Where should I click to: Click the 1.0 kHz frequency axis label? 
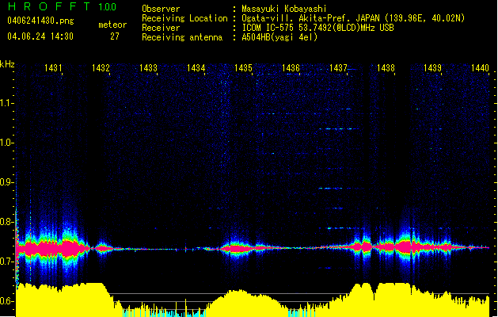(x=7, y=143)
